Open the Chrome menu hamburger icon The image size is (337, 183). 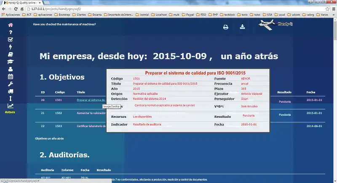(334, 9)
